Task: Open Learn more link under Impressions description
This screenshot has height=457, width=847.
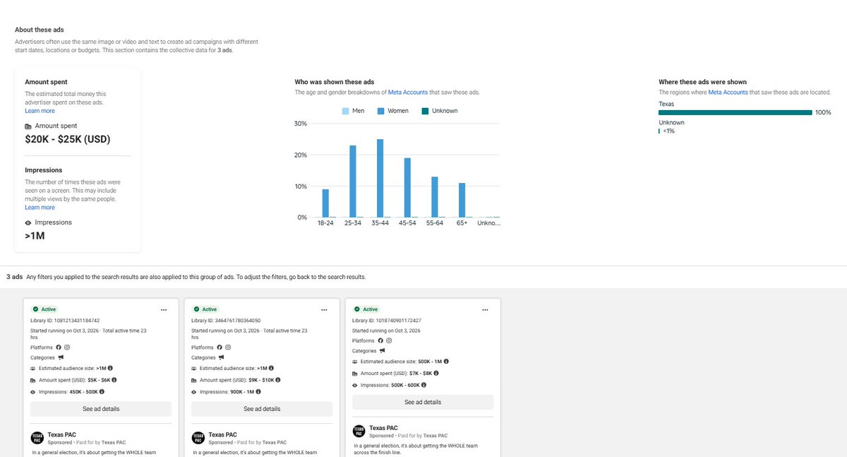Action: click(x=40, y=208)
